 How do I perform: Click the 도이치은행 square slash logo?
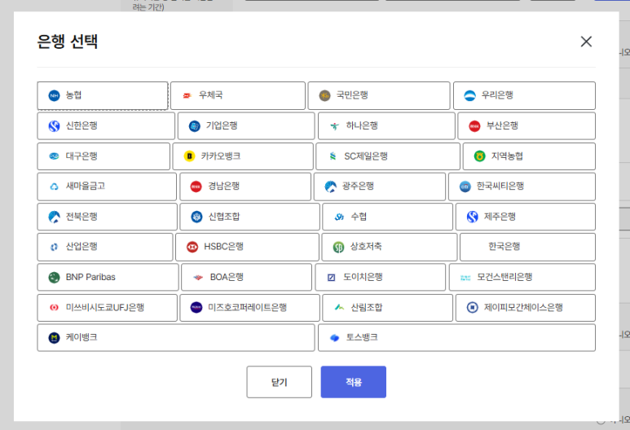tap(331, 278)
